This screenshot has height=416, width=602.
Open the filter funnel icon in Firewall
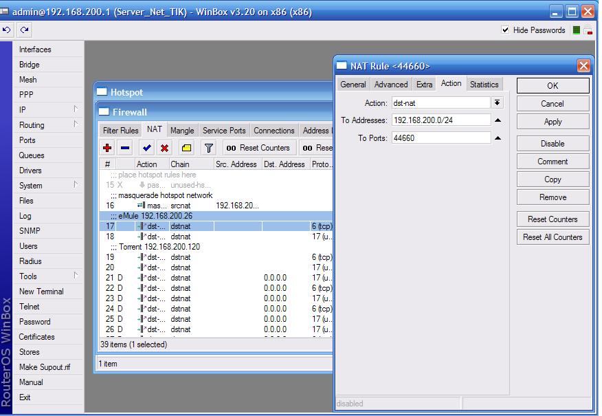[x=208, y=148]
